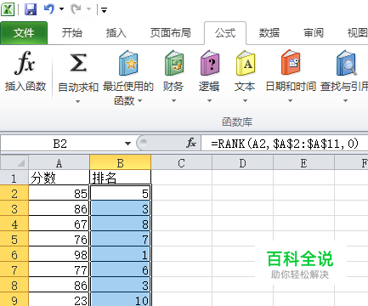Click the 自动求和 sigma icon
The width and height of the screenshot is (368, 306).
(x=78, y=63)
